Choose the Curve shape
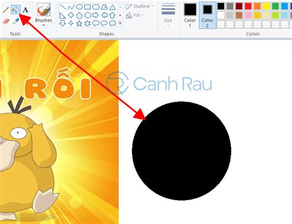 tap(71, 7)
